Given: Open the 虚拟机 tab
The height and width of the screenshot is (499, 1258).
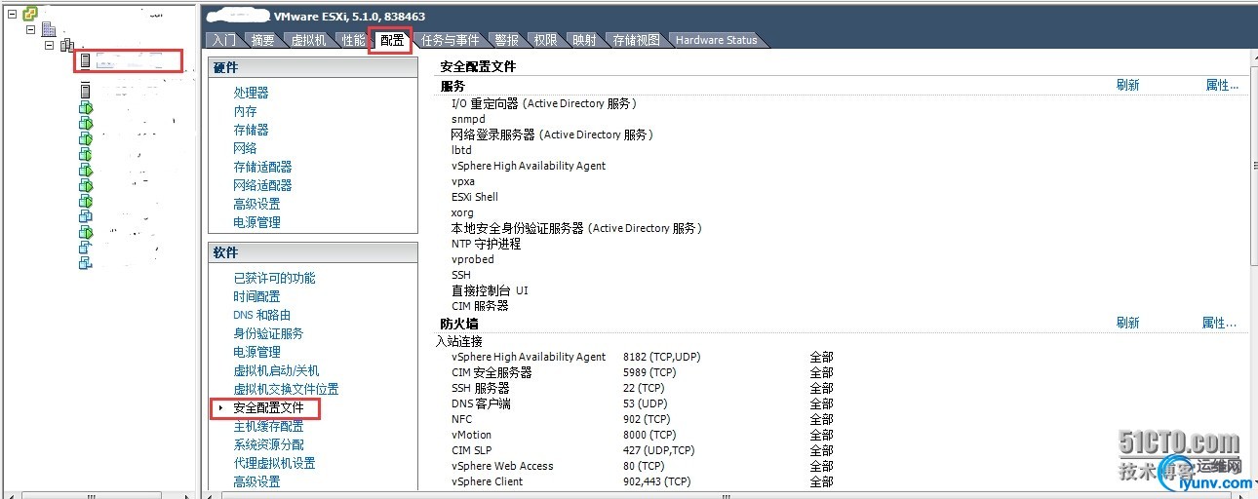Looking at the screenshot, I should coord(308,40).
